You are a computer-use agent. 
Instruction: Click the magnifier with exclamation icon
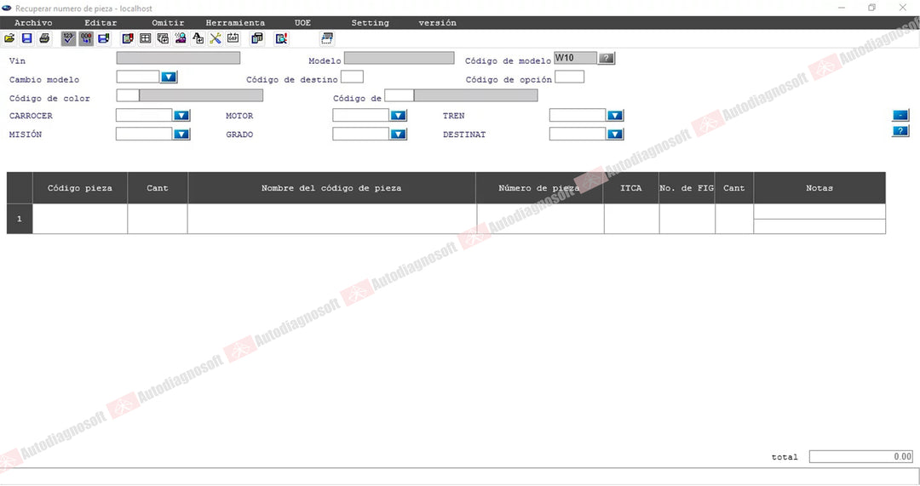pos(281,38)
